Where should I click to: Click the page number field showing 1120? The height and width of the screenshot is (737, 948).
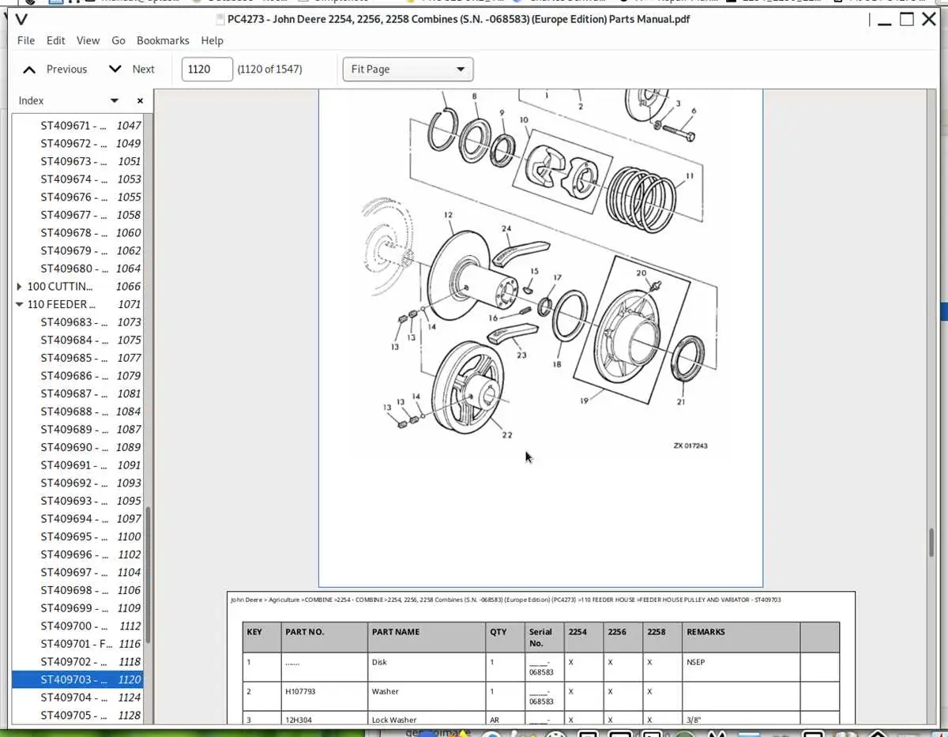coord(207,70)
